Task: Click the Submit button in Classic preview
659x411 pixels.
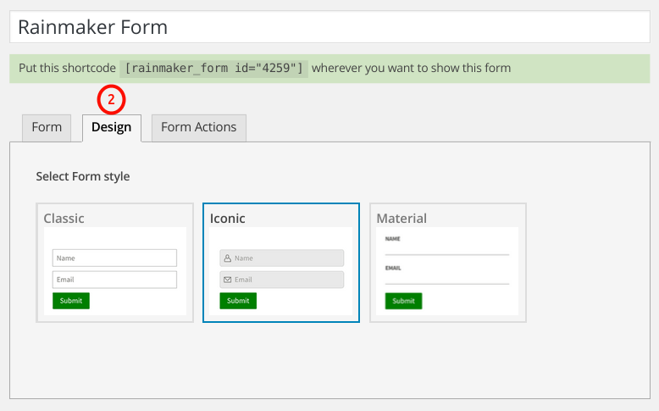Action: (x=71, y=301)
